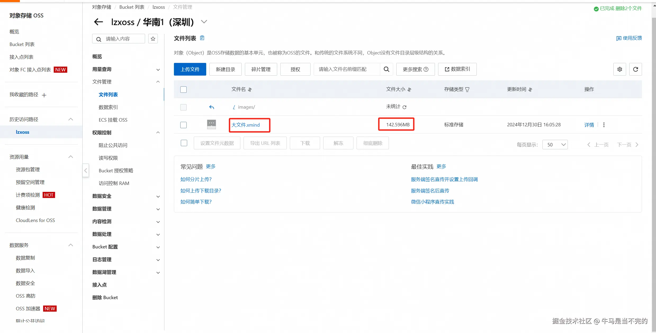Expand the 用量查询 section
656x333 pixels.
(x=158, y=70)
